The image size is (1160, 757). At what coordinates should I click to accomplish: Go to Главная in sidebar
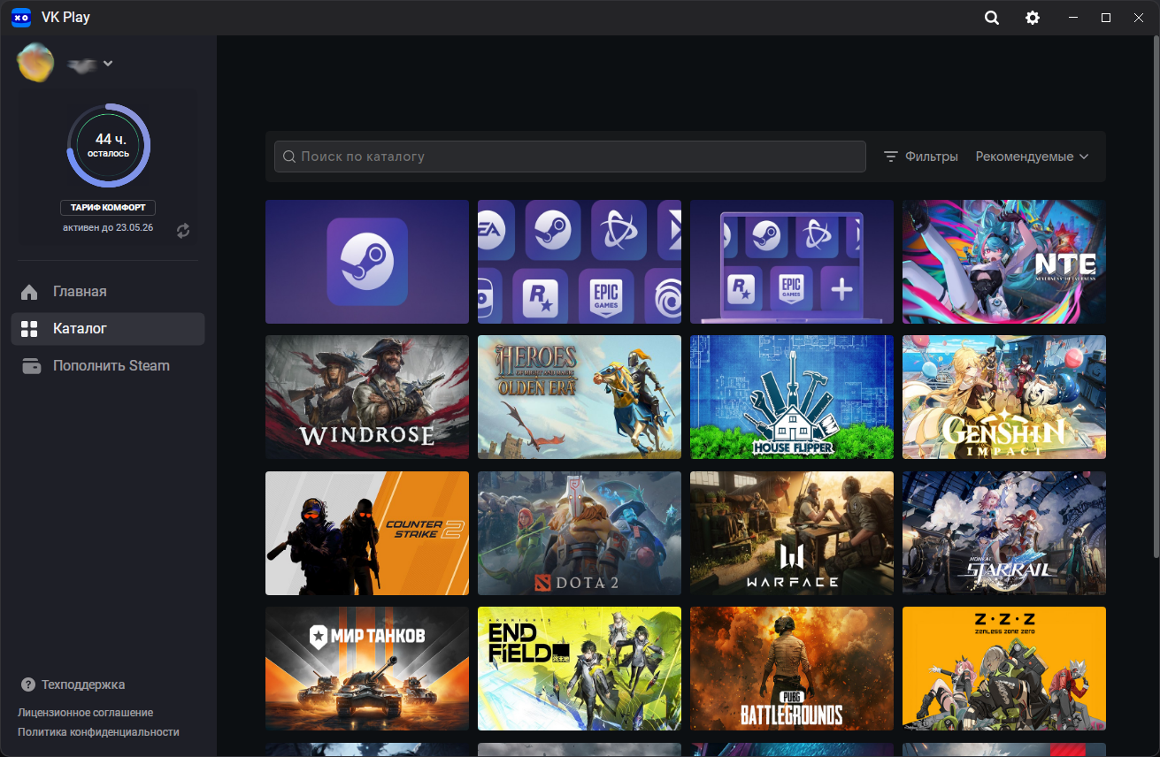point(108,292)
